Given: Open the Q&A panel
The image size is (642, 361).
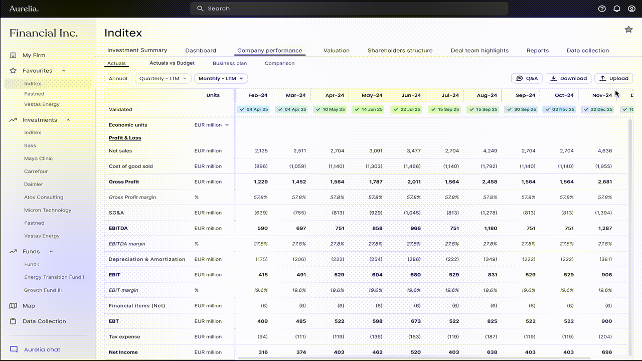Looking at the screenshot, I should tap(527, 78).
